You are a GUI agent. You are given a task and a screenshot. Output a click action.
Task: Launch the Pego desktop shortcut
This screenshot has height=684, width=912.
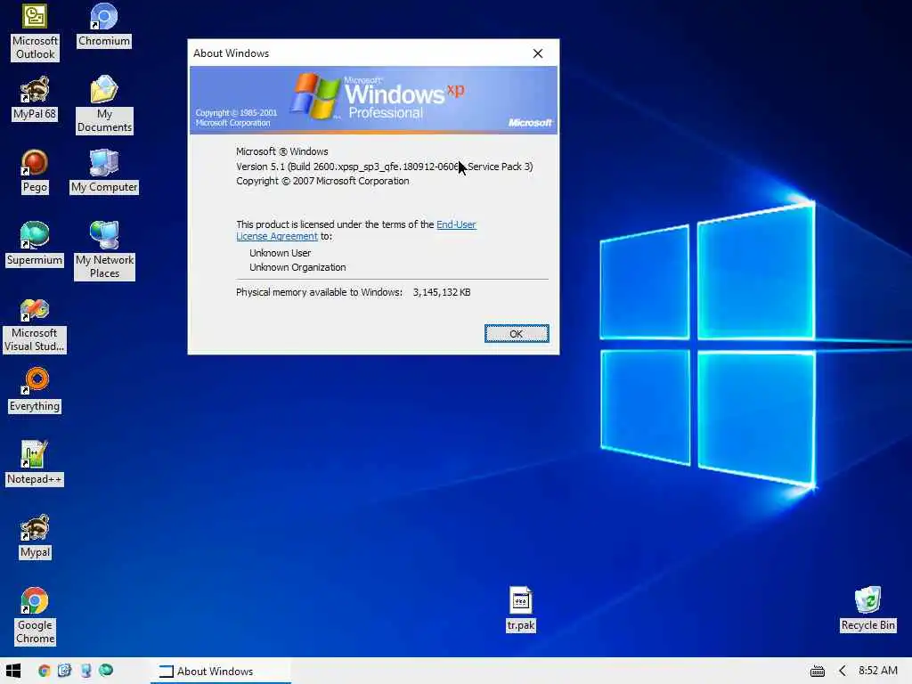coord(35,171)
